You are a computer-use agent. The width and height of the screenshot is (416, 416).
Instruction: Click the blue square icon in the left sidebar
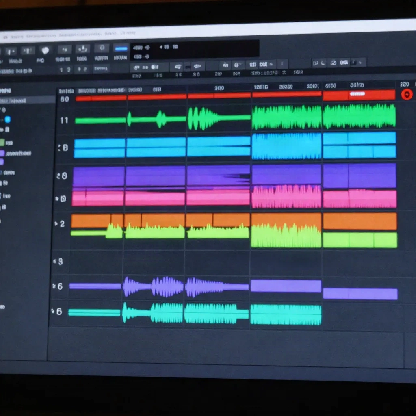(7, 119)
